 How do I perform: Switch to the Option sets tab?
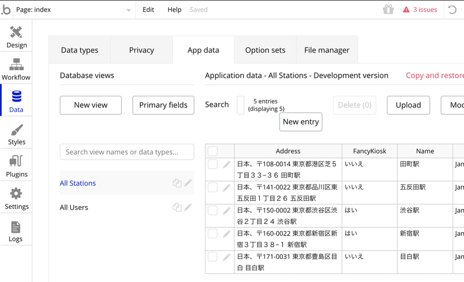(x=265, y=50)
